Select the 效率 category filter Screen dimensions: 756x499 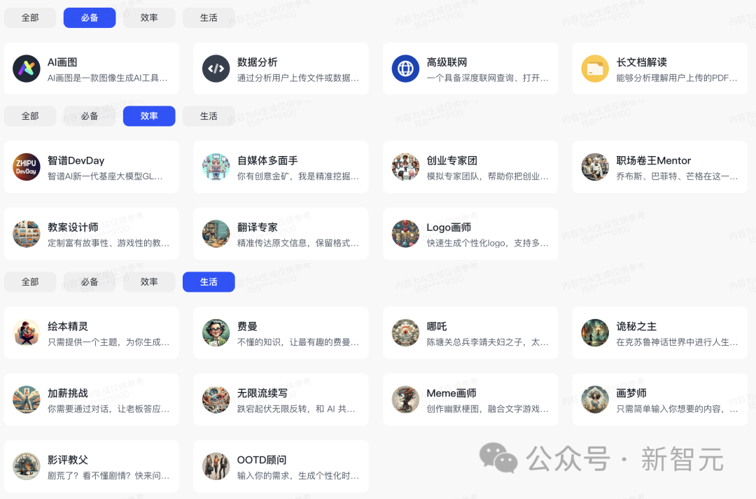[149, 116]
